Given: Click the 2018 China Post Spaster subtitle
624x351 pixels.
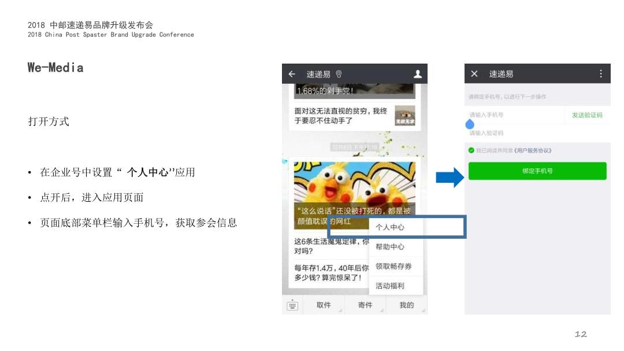Looking at the screenshot, I should pos(110,35).
